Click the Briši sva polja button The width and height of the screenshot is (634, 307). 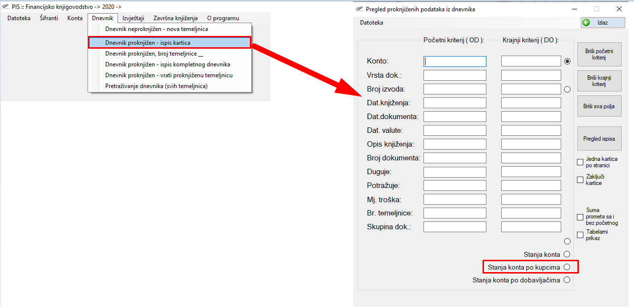(x=599, y=106)
